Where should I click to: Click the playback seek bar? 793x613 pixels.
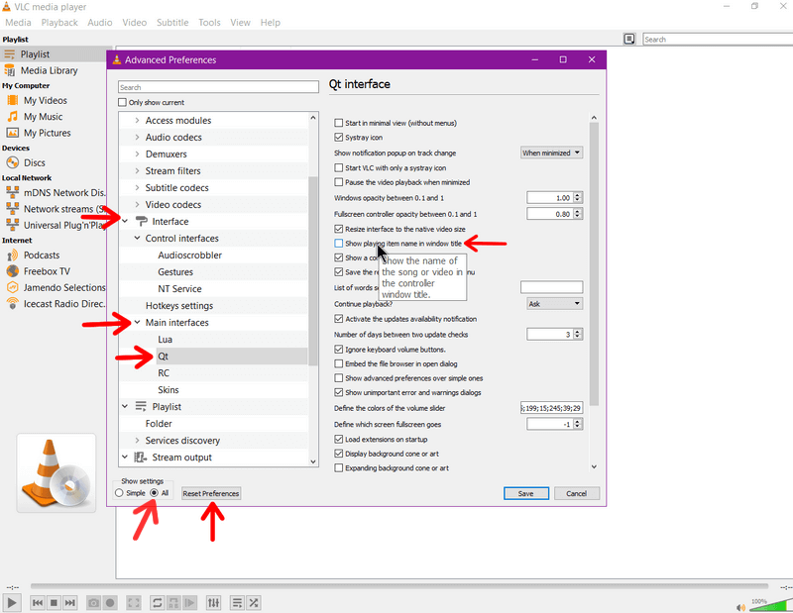pos(399,586)
